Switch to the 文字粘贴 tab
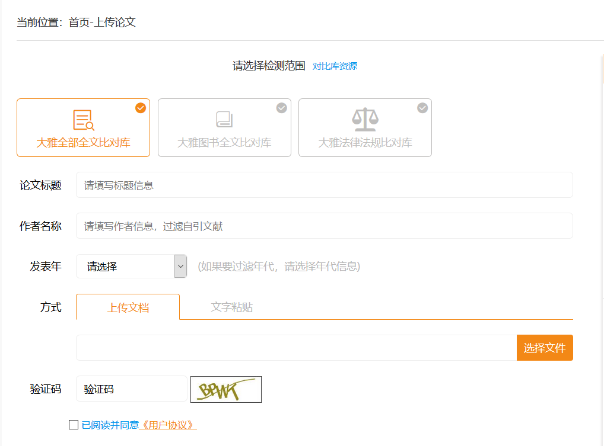The height and width of the screenshot is (446, 604). 231,307
